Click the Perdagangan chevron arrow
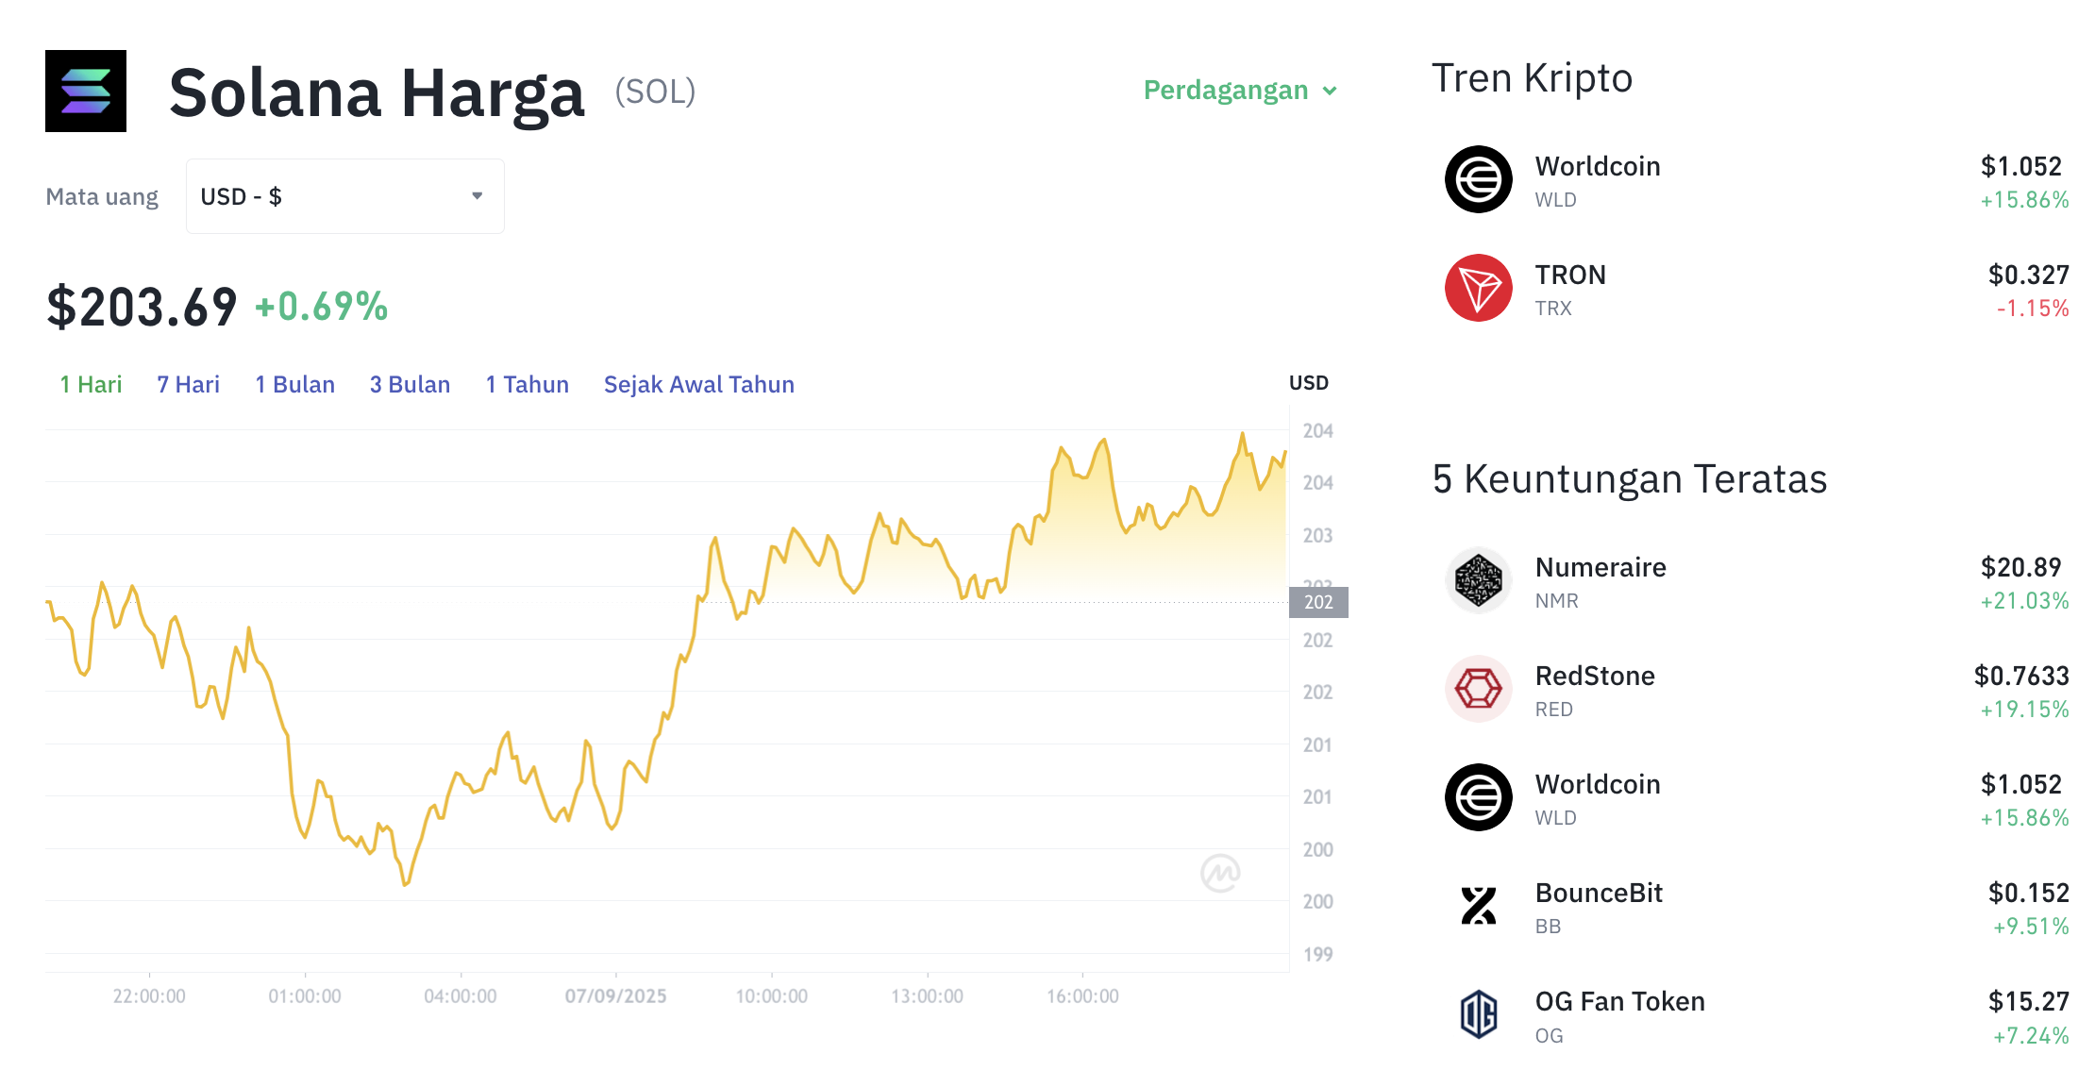This screenshot has width=2095, height=1070. coord(1330,92)
